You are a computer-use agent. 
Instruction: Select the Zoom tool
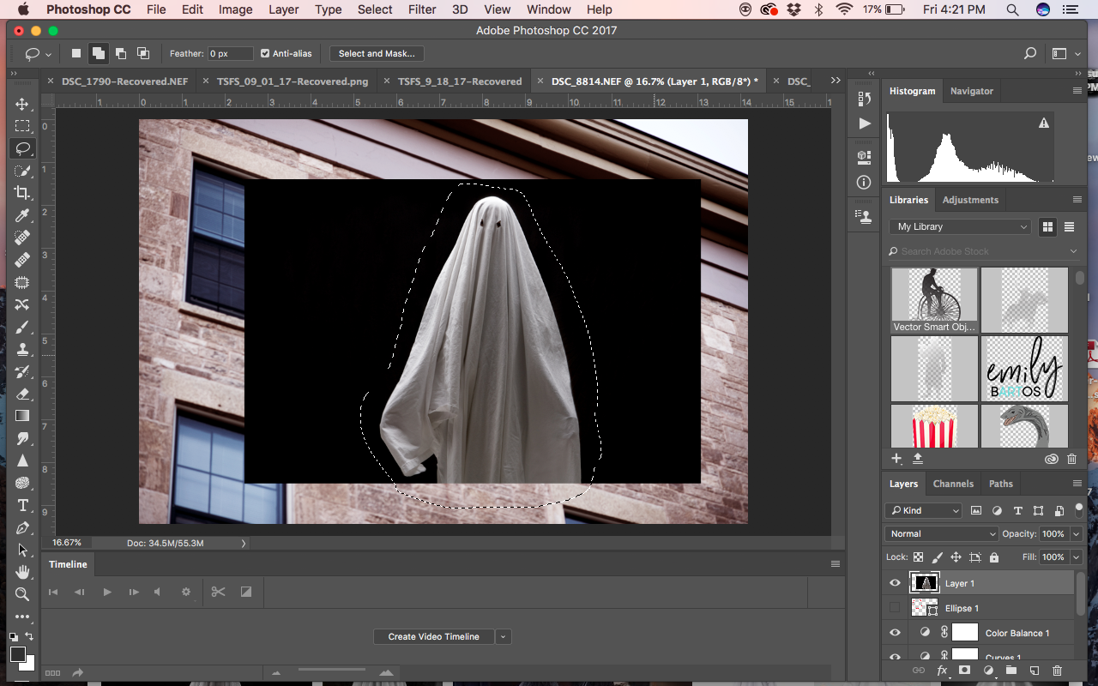coord(22,594)
